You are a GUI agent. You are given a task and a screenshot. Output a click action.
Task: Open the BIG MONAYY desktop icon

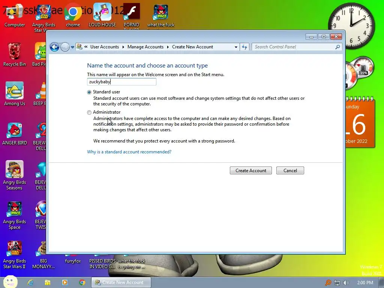click(x=43, y=255)
